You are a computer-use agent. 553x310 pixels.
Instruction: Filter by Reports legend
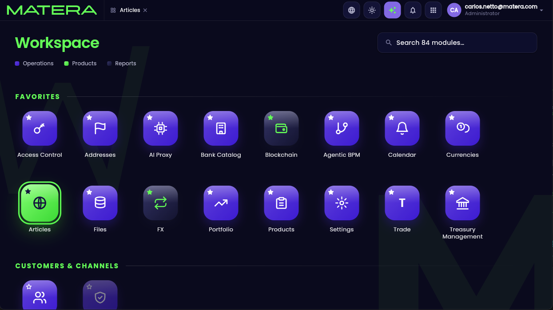122,64
